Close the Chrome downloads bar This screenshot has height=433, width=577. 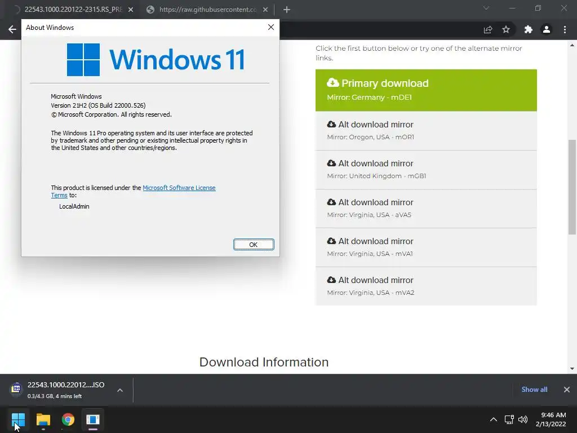pyautogui.click(x=567, y=390)
